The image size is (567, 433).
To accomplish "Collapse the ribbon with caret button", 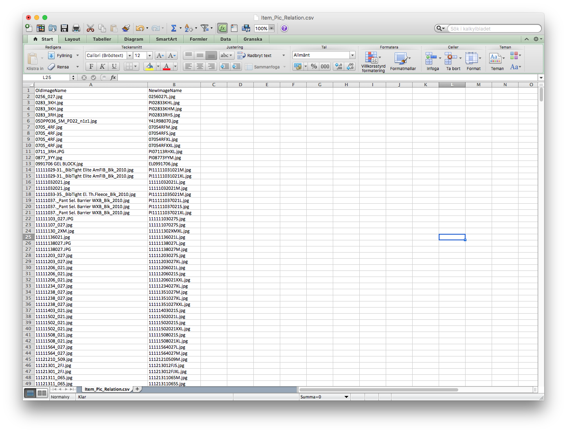I will tap(527, 39).
